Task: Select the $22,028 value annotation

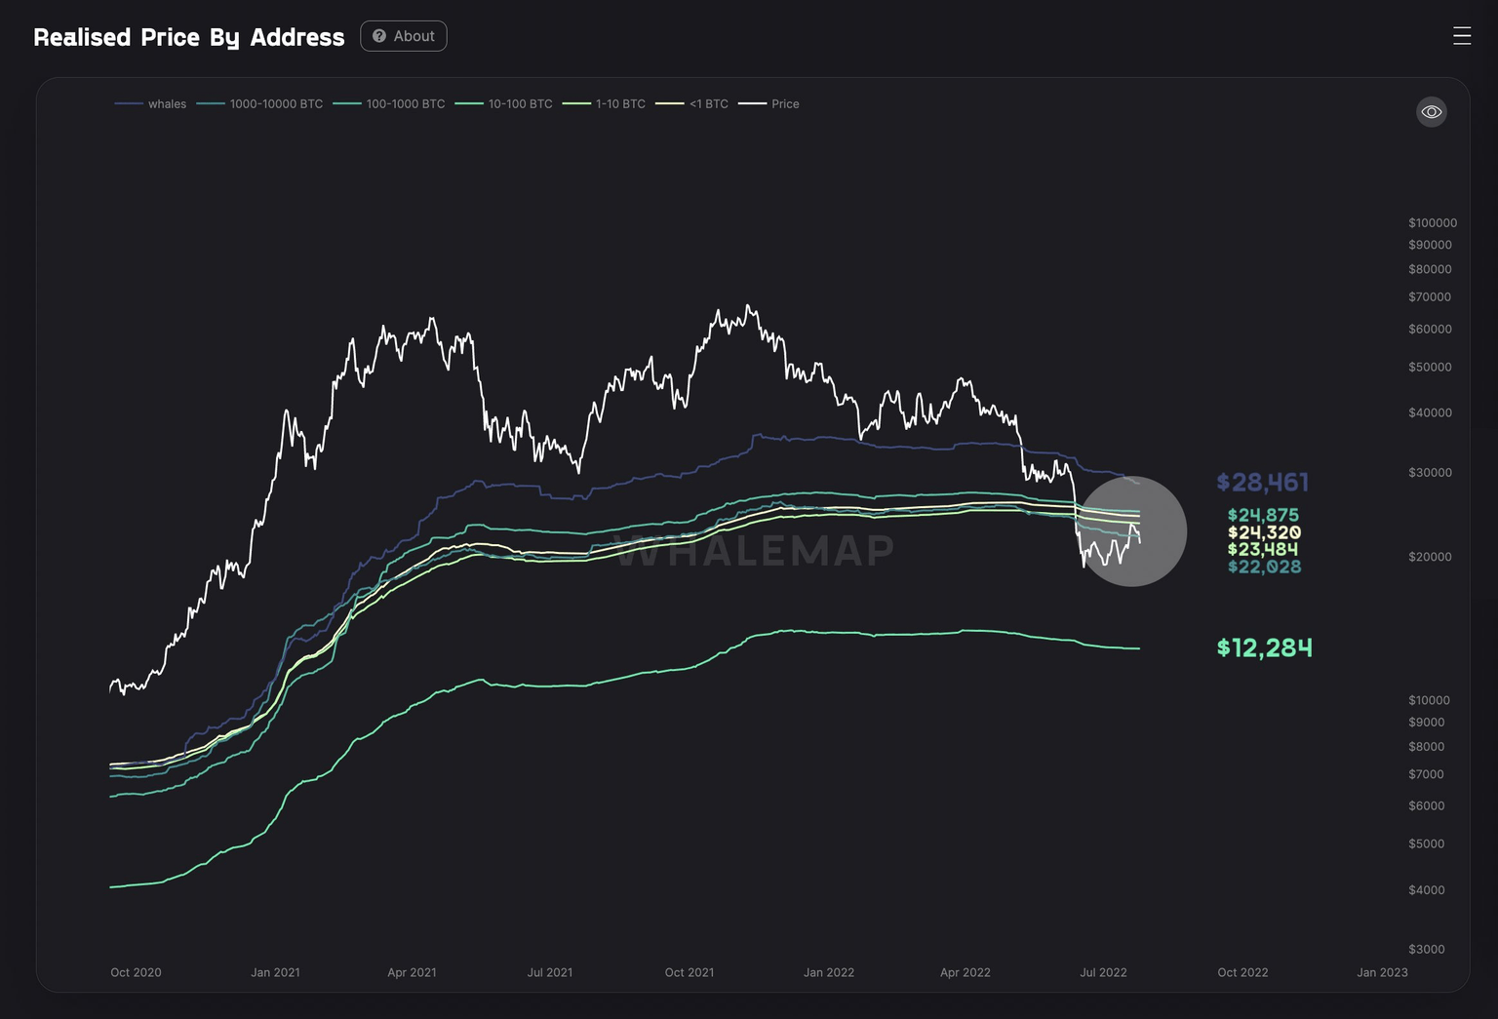Action: pyautogui.click(x=1264, y=567)
